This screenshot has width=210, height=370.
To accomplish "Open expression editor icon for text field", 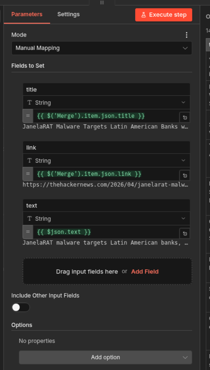I will [x=185, y=234].
